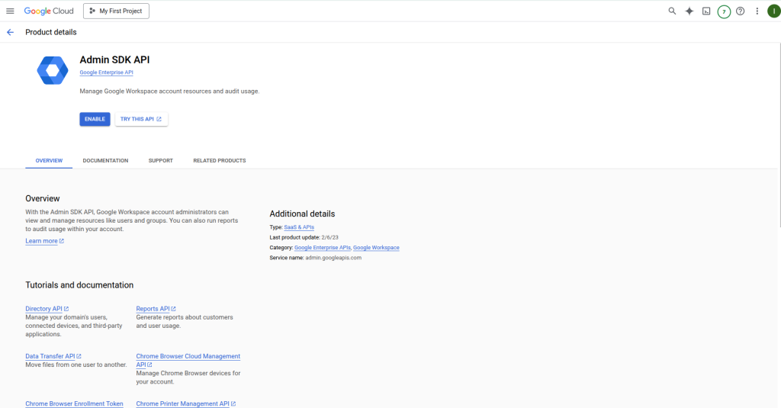The height and width of the screenshot is (408, 781).
Task: Activate the Cloud Shell terminal icon
Action: pyautogui.click(x=706, y=11)
